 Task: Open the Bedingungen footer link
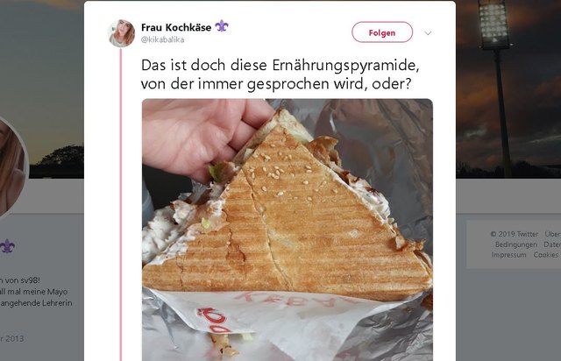coord(516,244)
